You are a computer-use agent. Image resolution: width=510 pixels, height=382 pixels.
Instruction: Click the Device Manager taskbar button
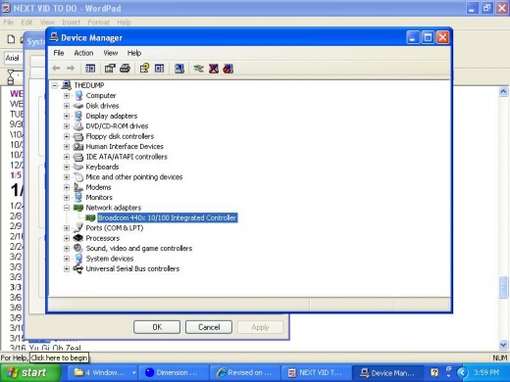(387, 372)
